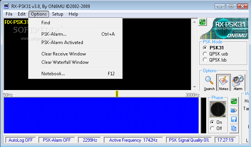The width and height of the screenshot is (251, 147).
Task: Open the File menu
Action: (x=9, y=14)
